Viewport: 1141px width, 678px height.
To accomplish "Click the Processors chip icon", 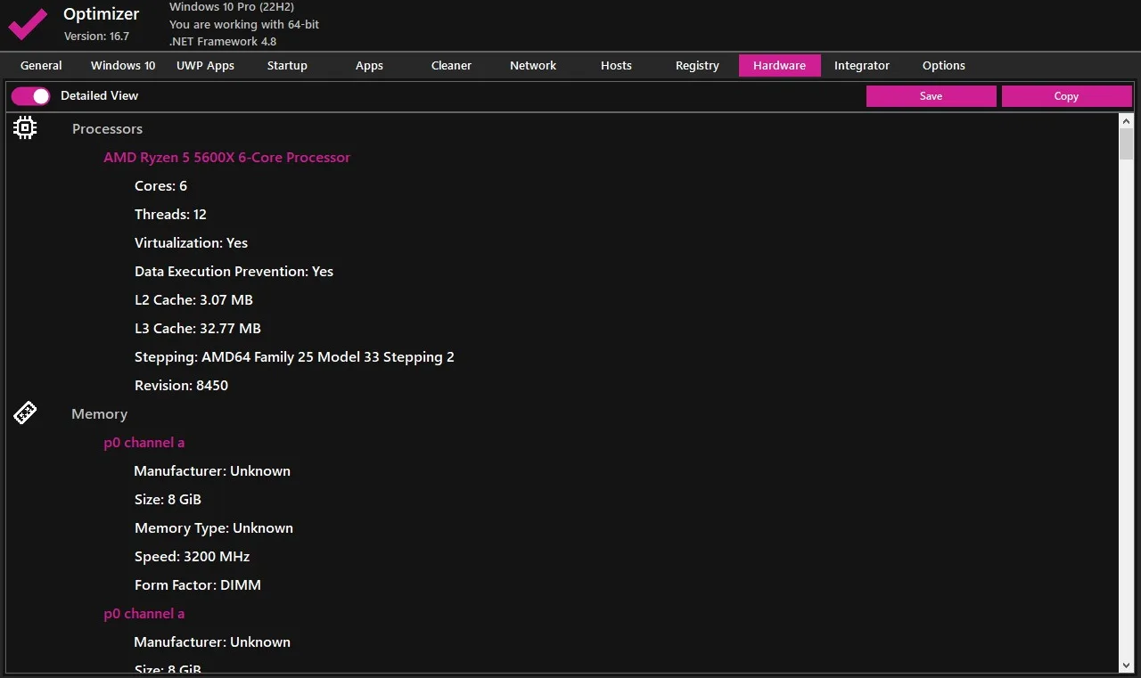I will click(x=25, y=128).
